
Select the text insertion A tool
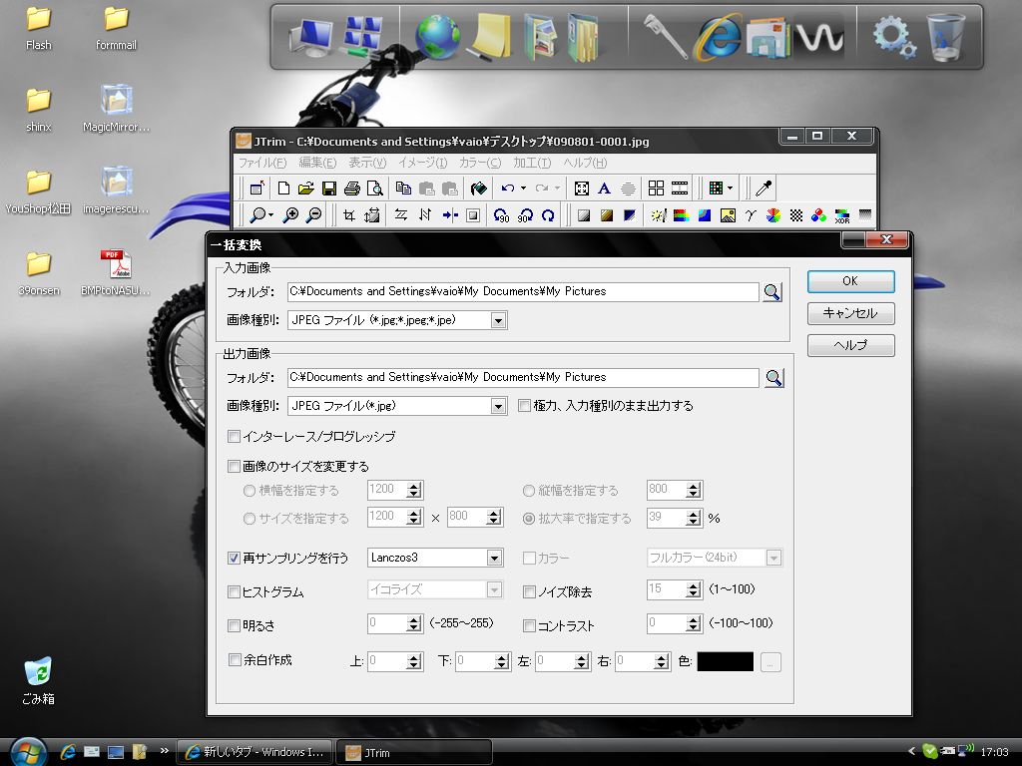tap(604, 189)
